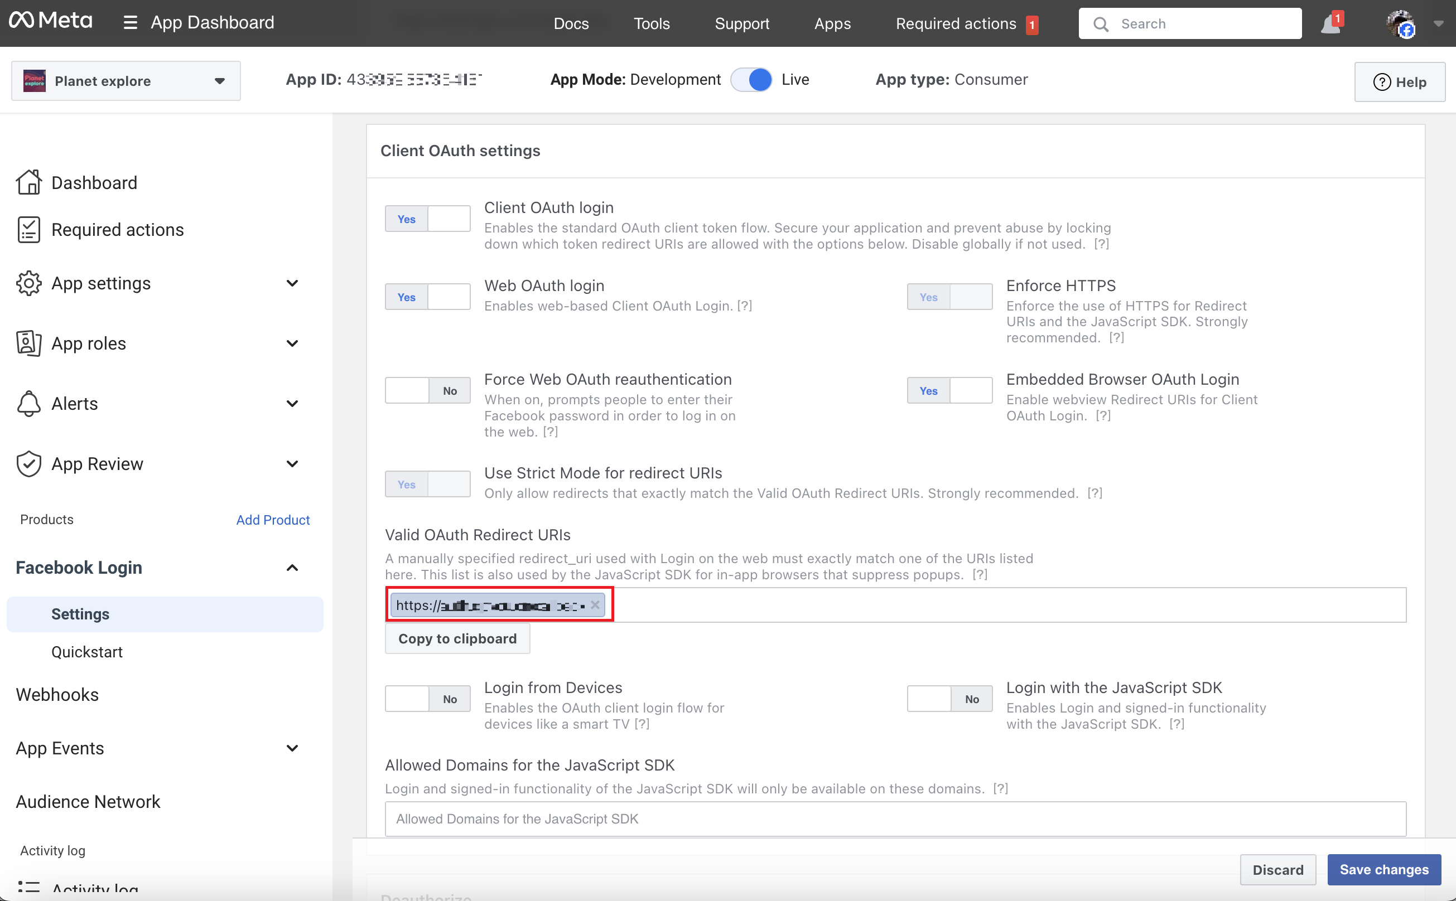Image resolution: width=1456 pixels, height=901 pixels.
Task: Expand the App Events section
Action: tap(292, 748)
